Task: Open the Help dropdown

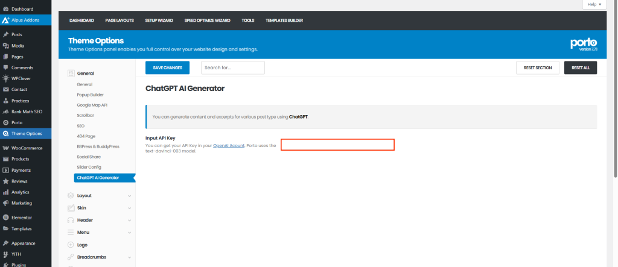Action: [594, 4]
